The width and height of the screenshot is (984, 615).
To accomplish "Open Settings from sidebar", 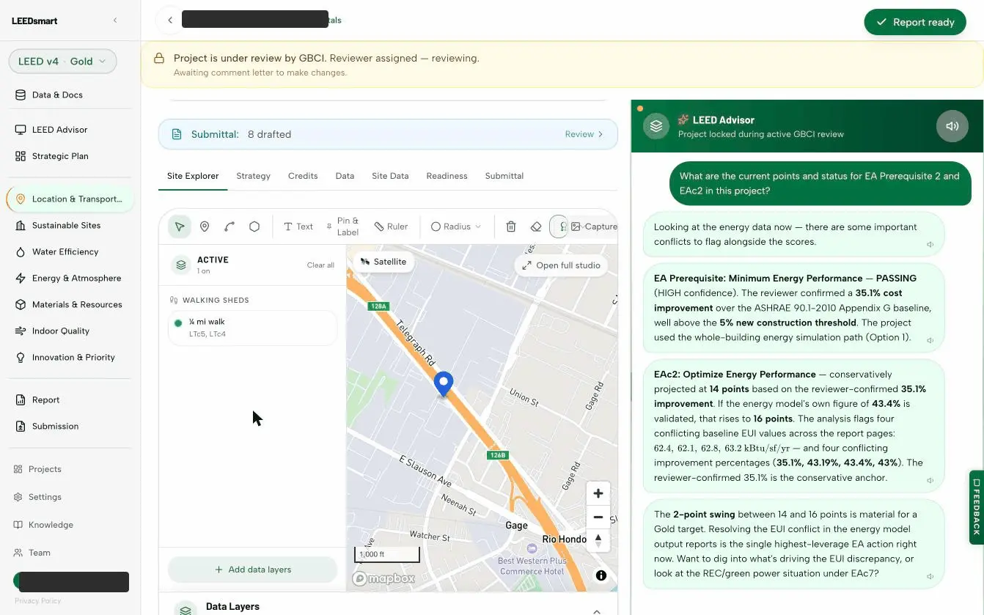I will click(45, 497).
